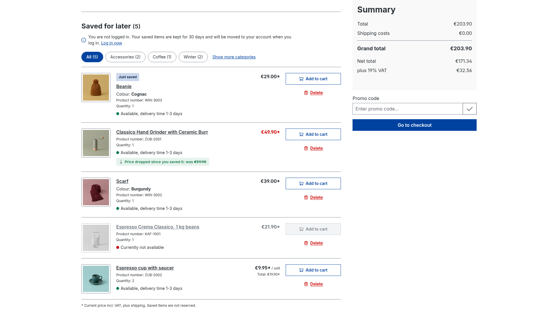
Task: Click the Currently not available status
Action: (142, 247)
